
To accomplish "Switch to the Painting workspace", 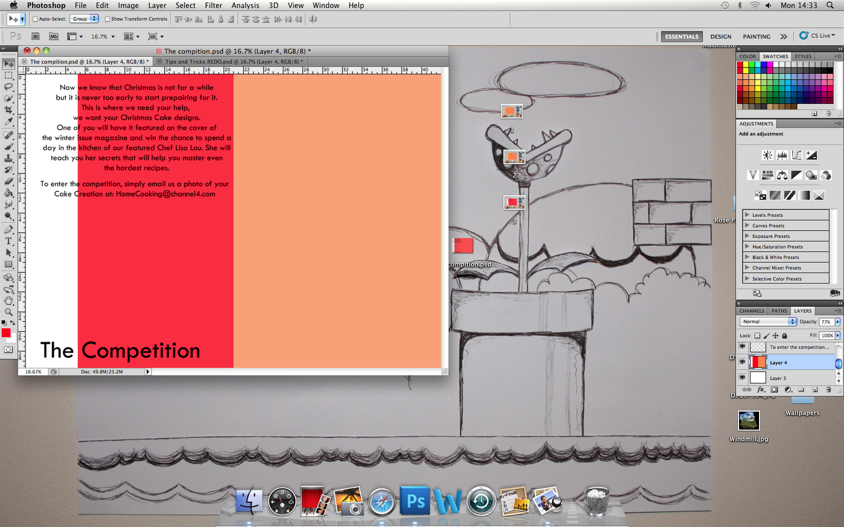I will (x=756, y=36).
